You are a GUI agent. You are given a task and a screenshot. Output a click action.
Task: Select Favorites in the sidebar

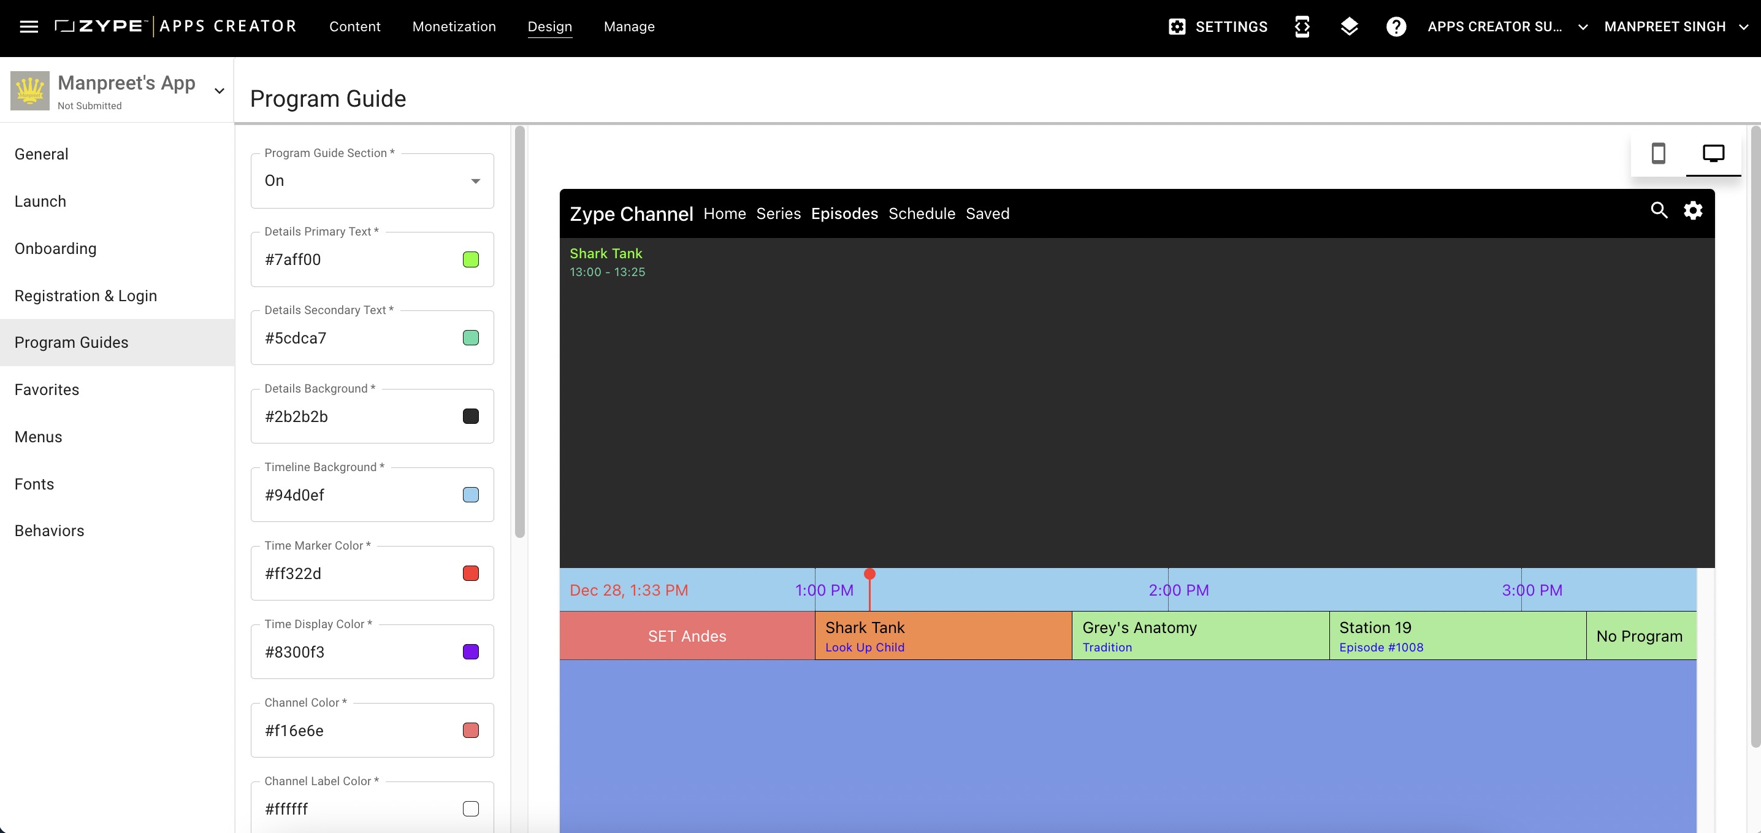click(x=117, y=390)
